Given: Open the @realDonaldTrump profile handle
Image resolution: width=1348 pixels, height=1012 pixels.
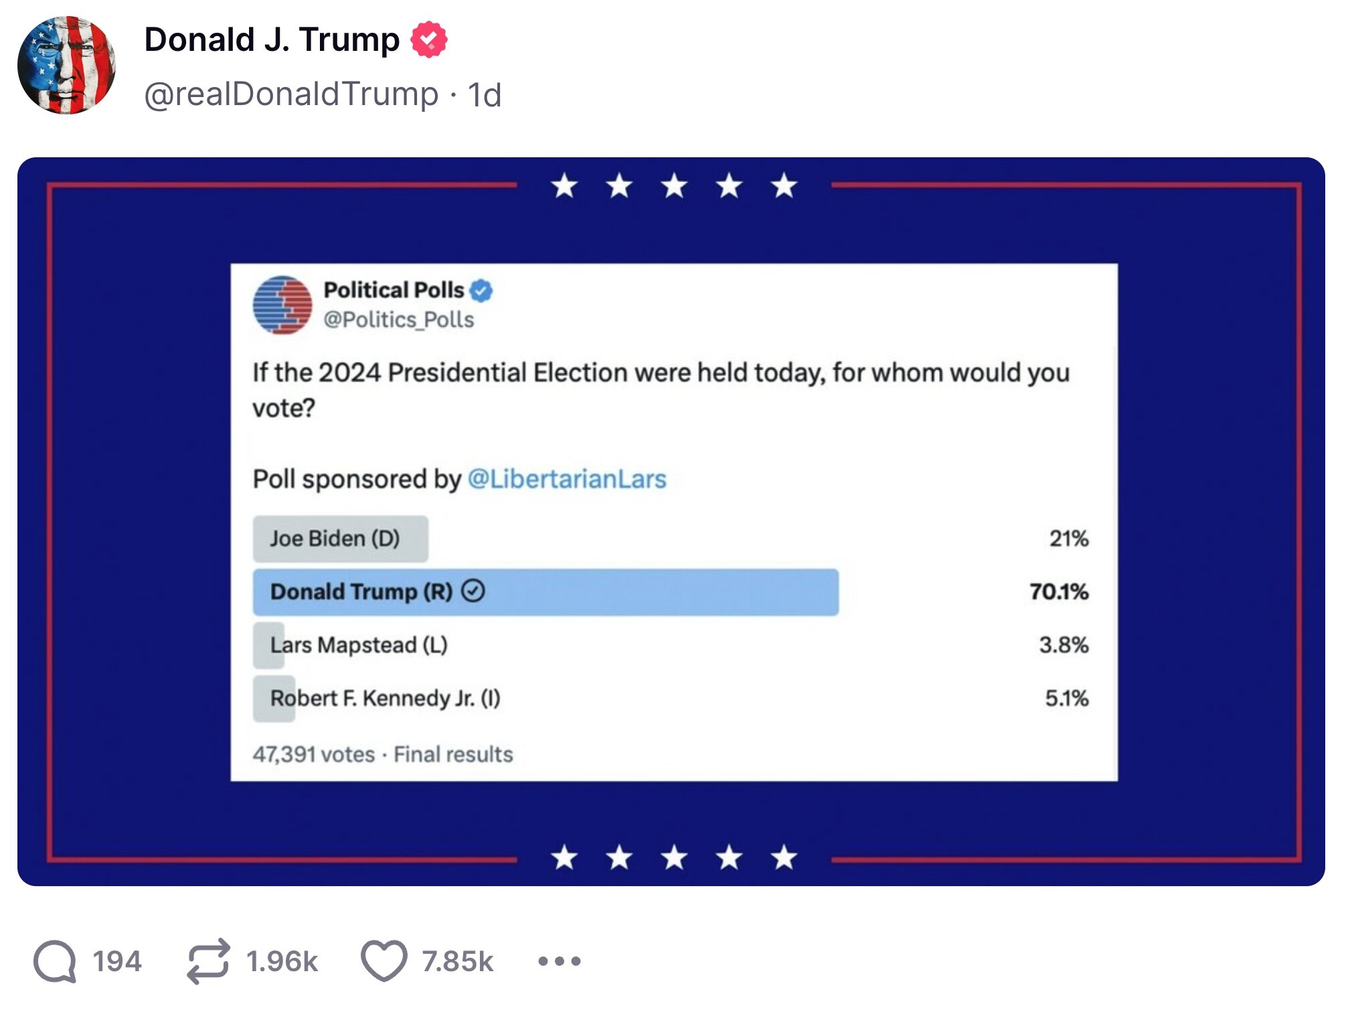Looking at the screenshot, I should pos(288,94).
